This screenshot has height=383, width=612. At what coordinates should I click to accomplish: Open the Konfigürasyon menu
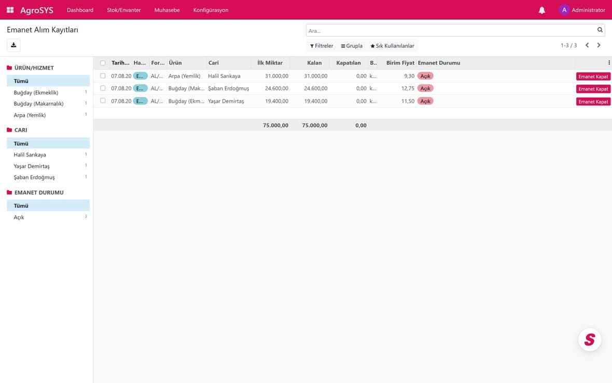pyautogui.click(x=211, y=10)
